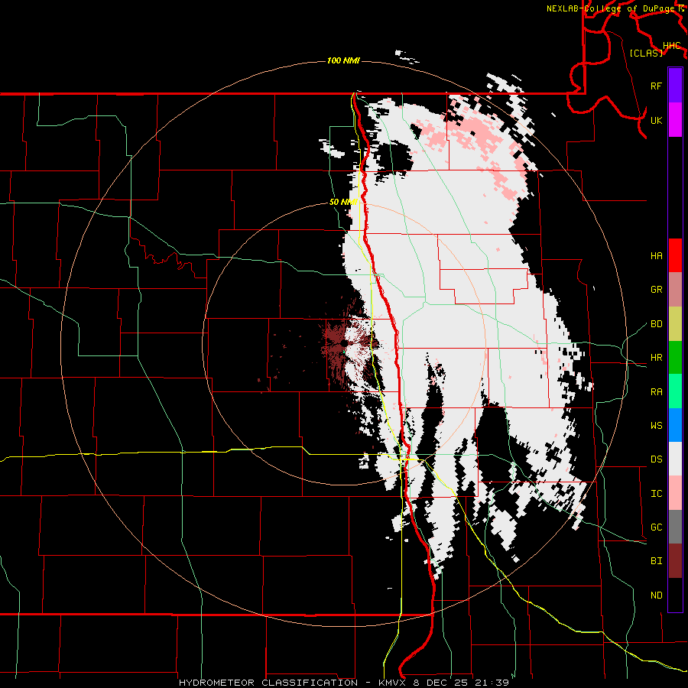Select the GC gray legend swatch
The image size is (688, 688).
pyautogui.click(x=675, y=527)
